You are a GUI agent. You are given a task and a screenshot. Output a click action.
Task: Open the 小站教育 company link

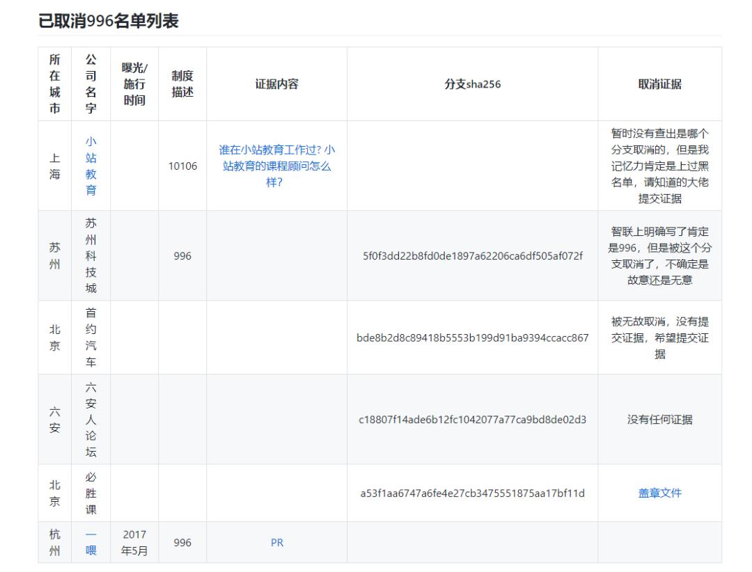point(91,166)
